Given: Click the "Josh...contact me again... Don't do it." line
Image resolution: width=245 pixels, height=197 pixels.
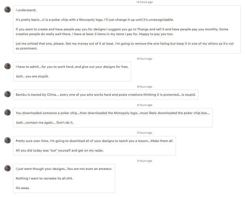Looking at the screenshot, I should coord(45,123).
